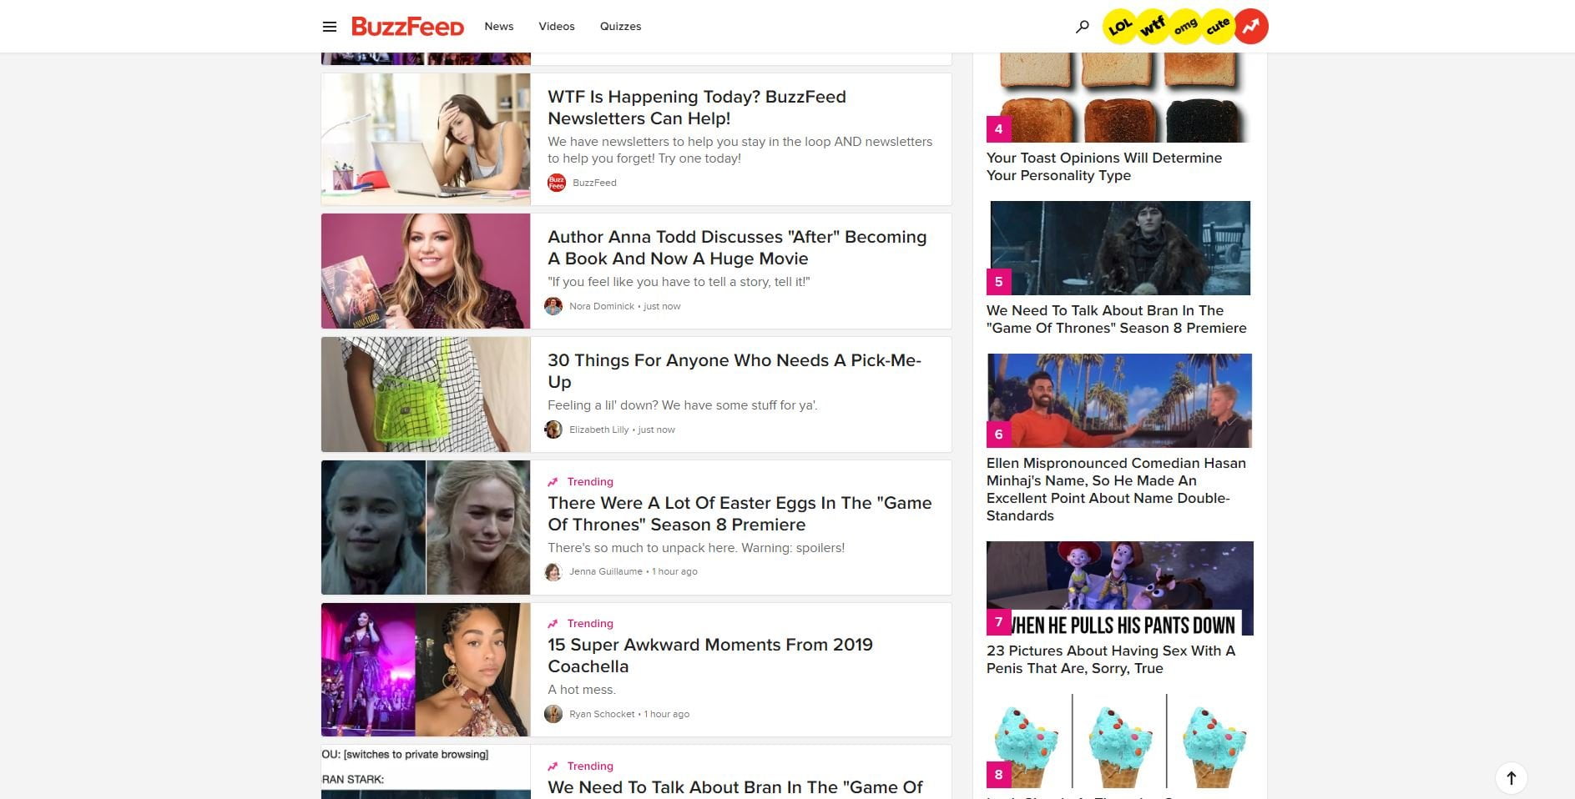Open We Need To Talk About Bran feed headline
This screenshot has height=799, width=1575.
coord(735,787)
